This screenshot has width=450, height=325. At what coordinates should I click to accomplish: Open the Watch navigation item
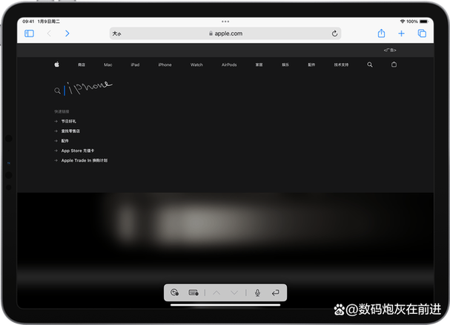[196, 65]
